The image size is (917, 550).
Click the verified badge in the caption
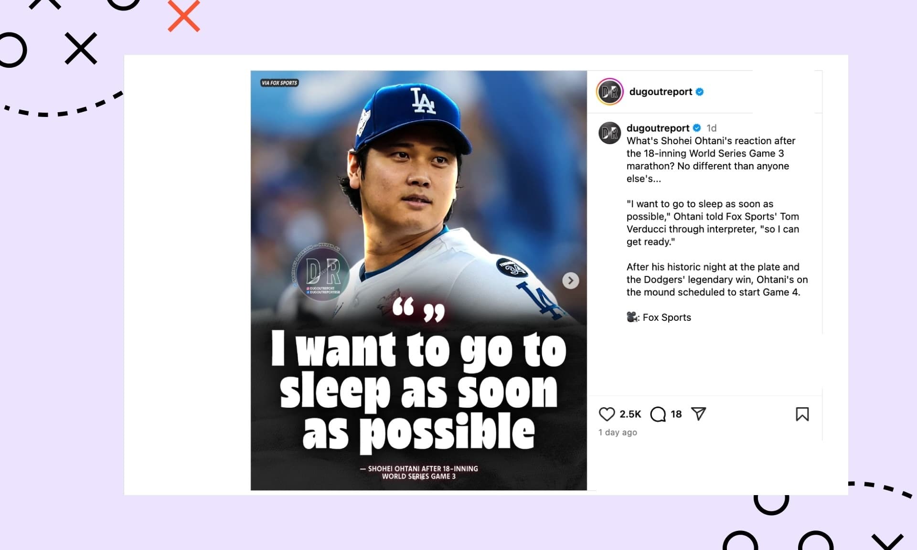click(x=697, y=128)
